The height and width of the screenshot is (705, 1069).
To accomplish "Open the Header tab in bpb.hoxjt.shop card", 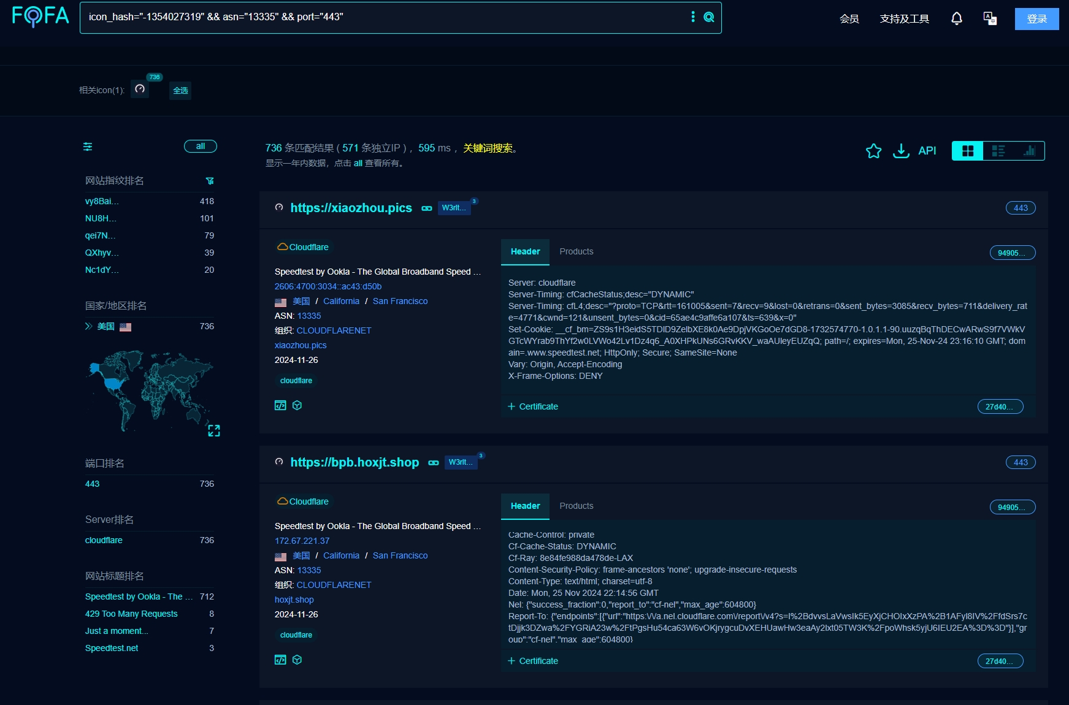I will (x=526, y=506).
